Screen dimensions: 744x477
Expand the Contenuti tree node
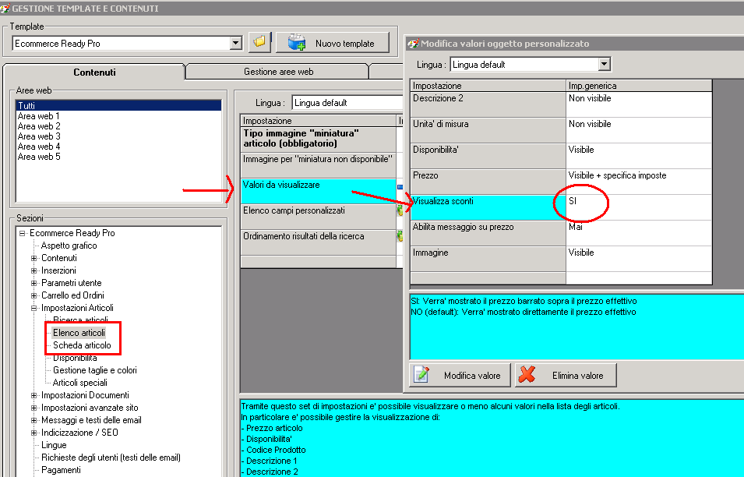coord(33,258)
